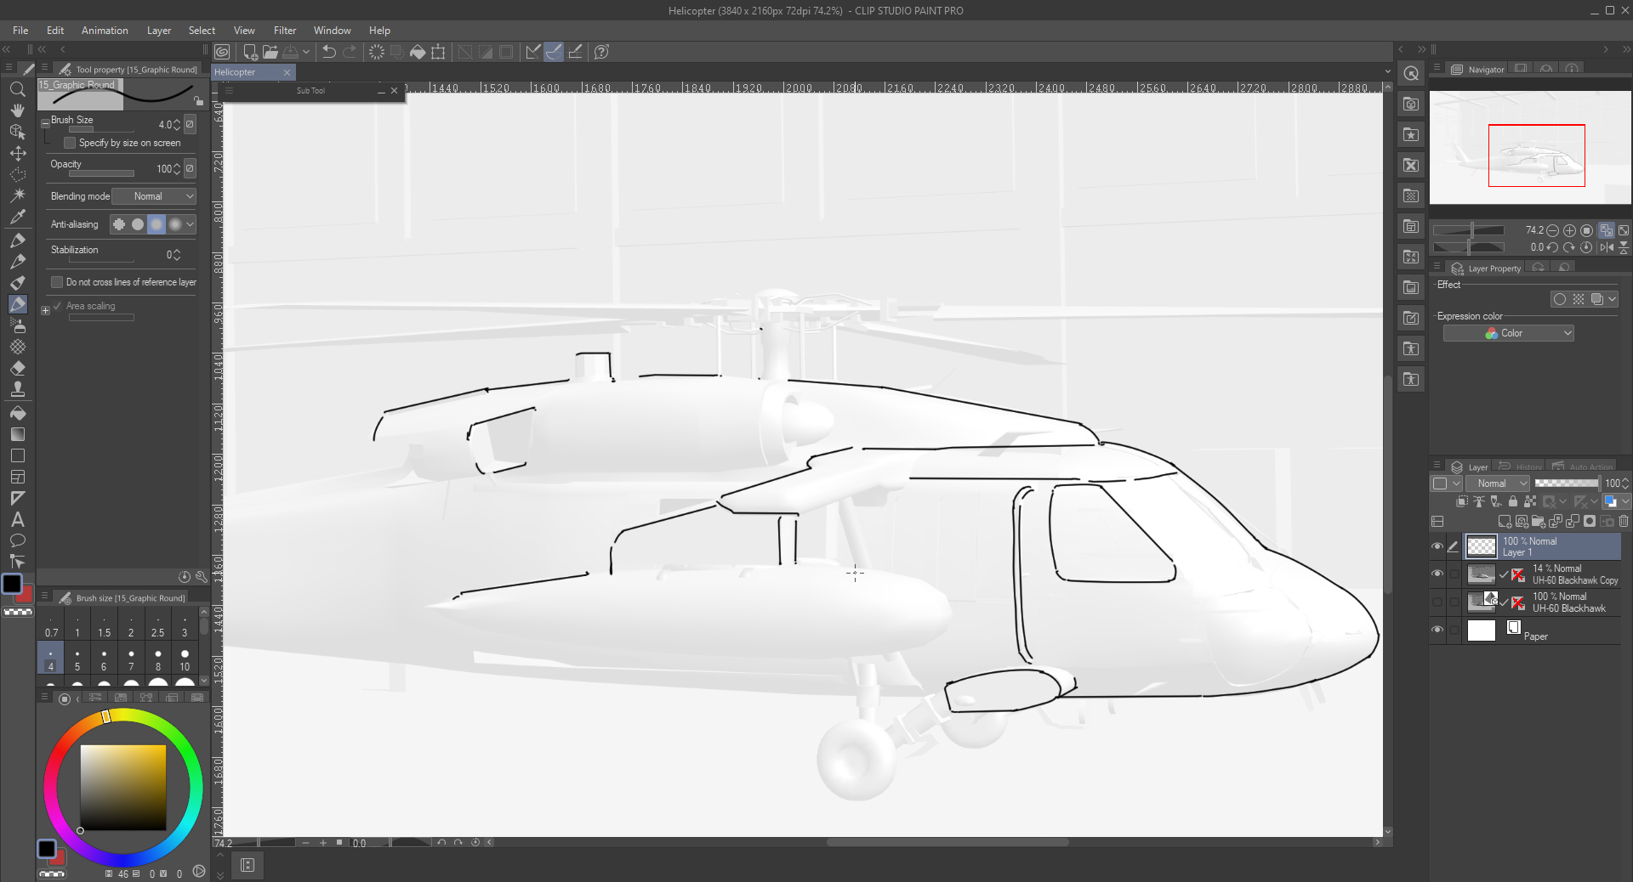1633x882 pixels.
Task: Click the Lock Layer padlock icon
Action: pos(1513,501)
